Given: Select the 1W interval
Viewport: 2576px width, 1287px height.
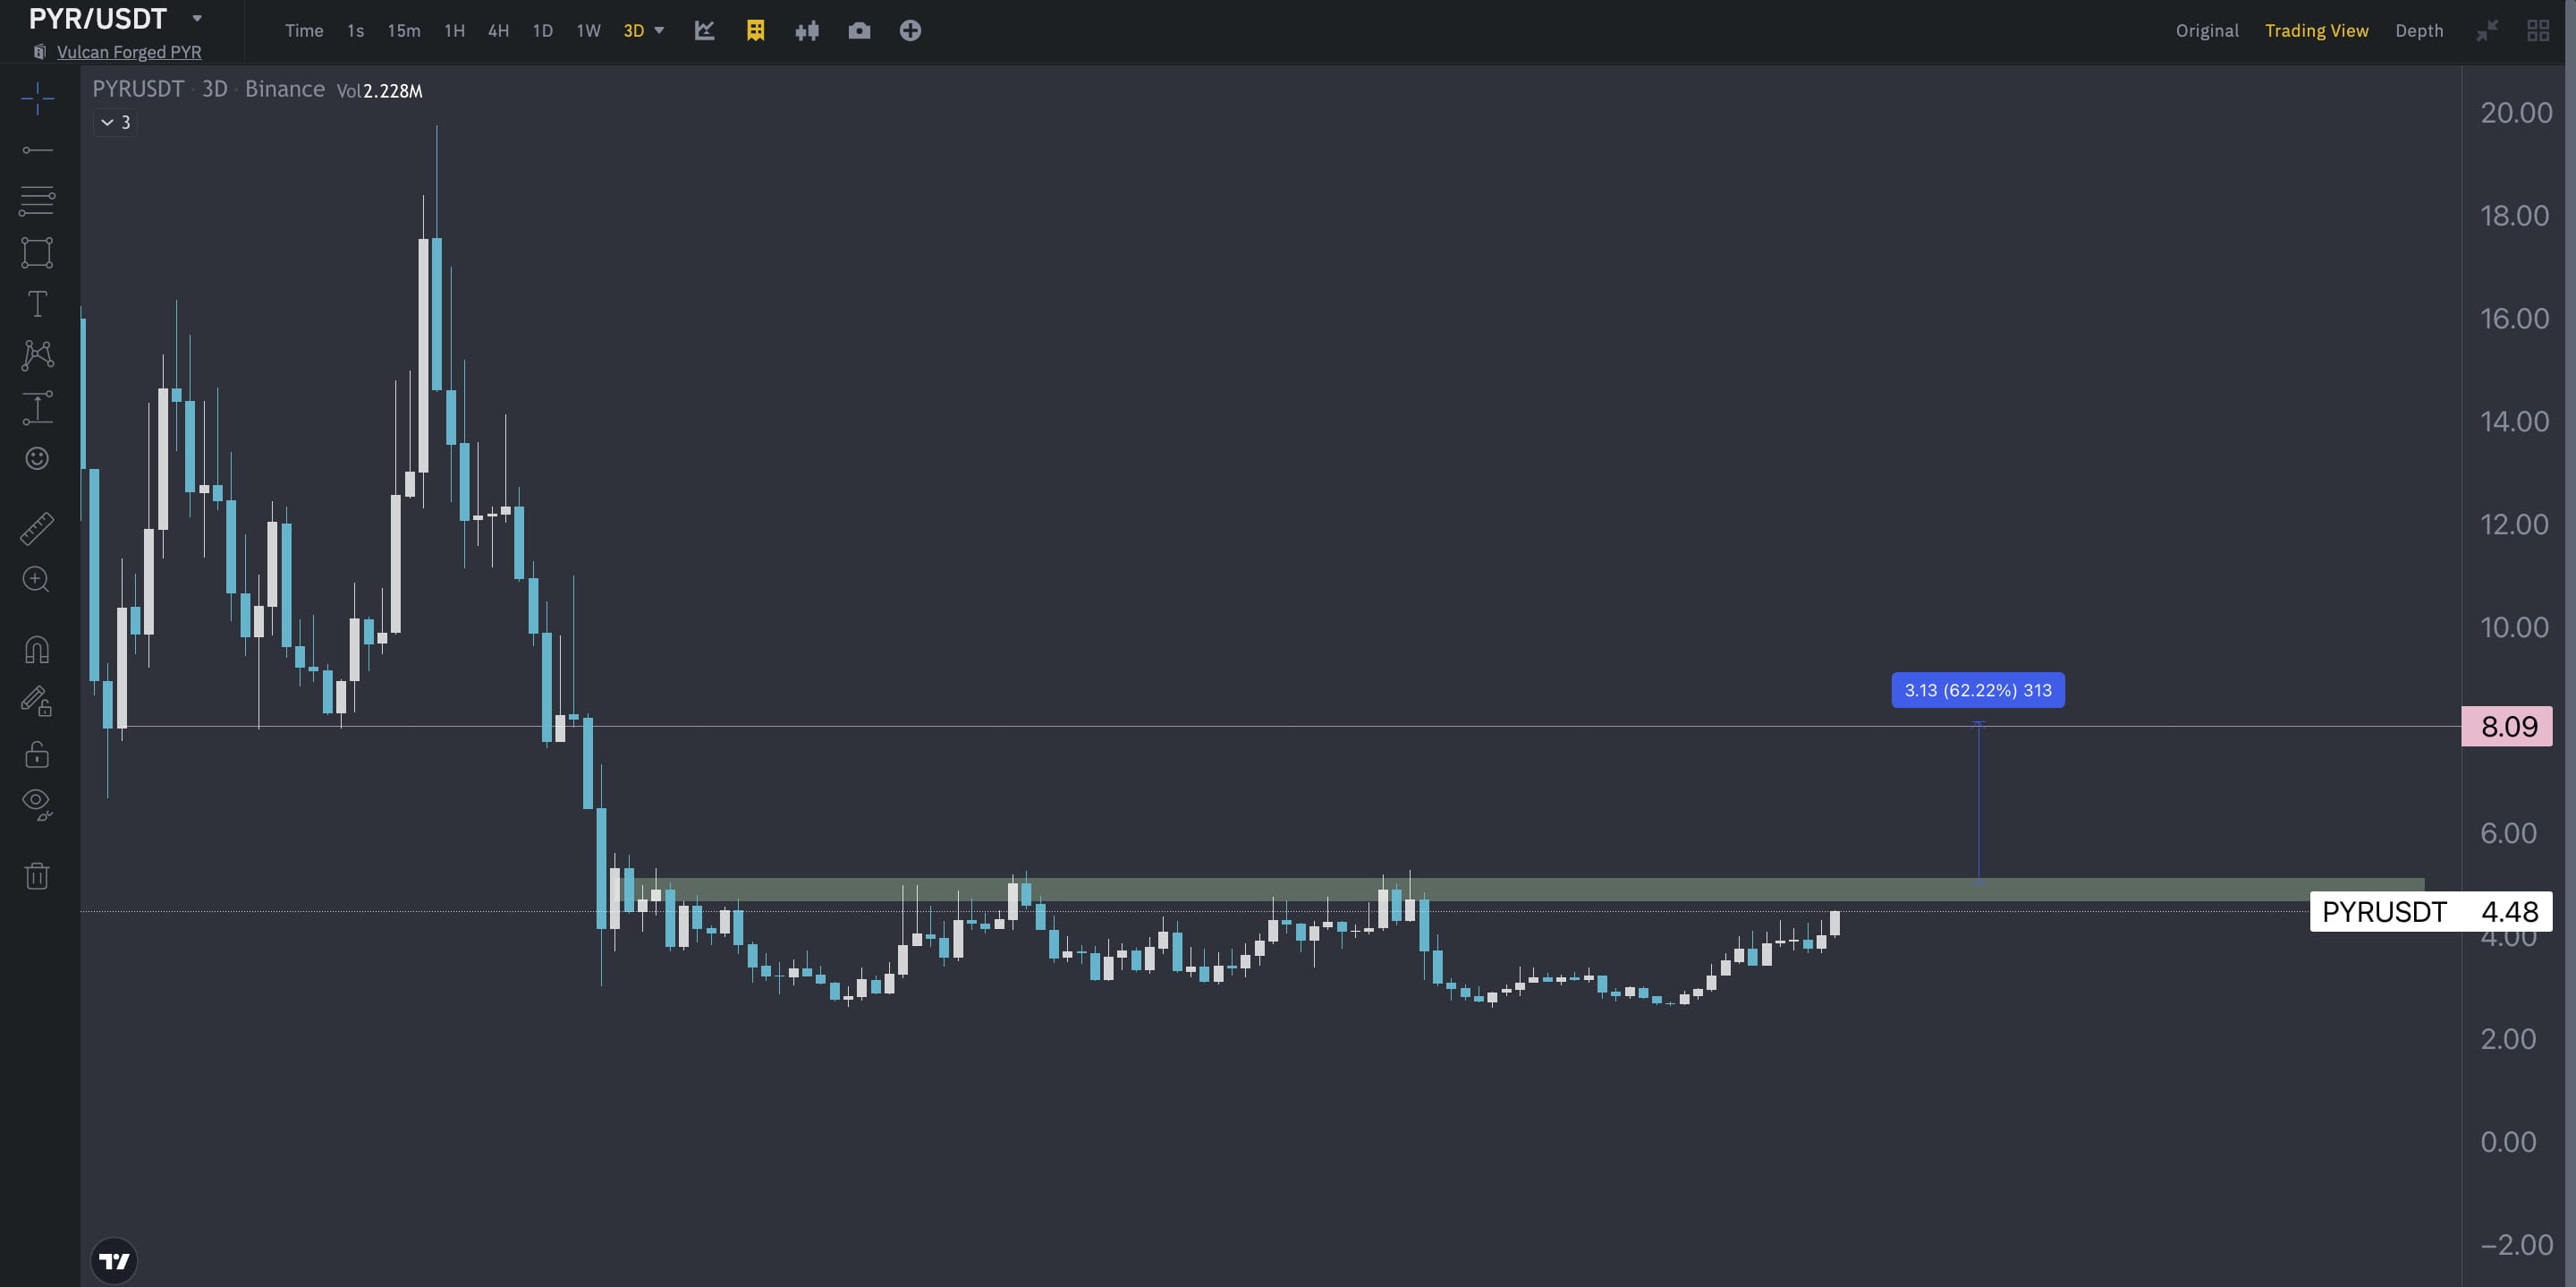Looking at the screenshot, I should [589, 31].
